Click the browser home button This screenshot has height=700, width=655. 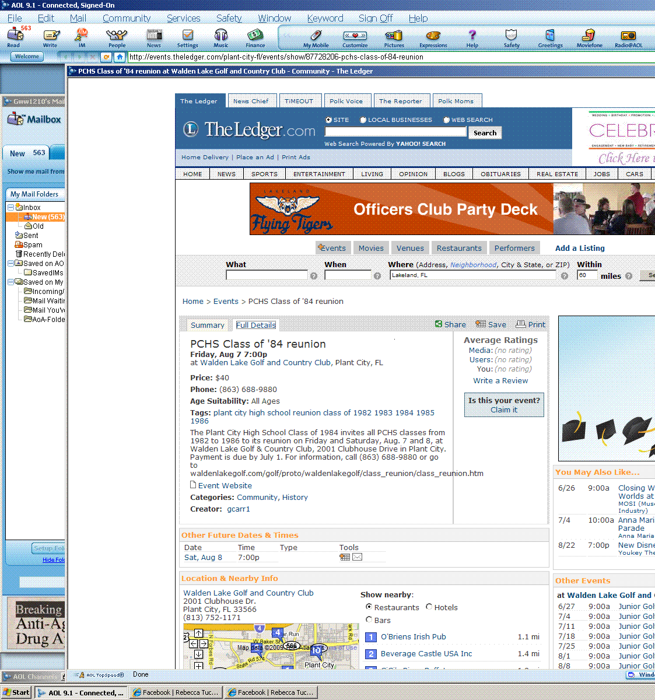120,57
